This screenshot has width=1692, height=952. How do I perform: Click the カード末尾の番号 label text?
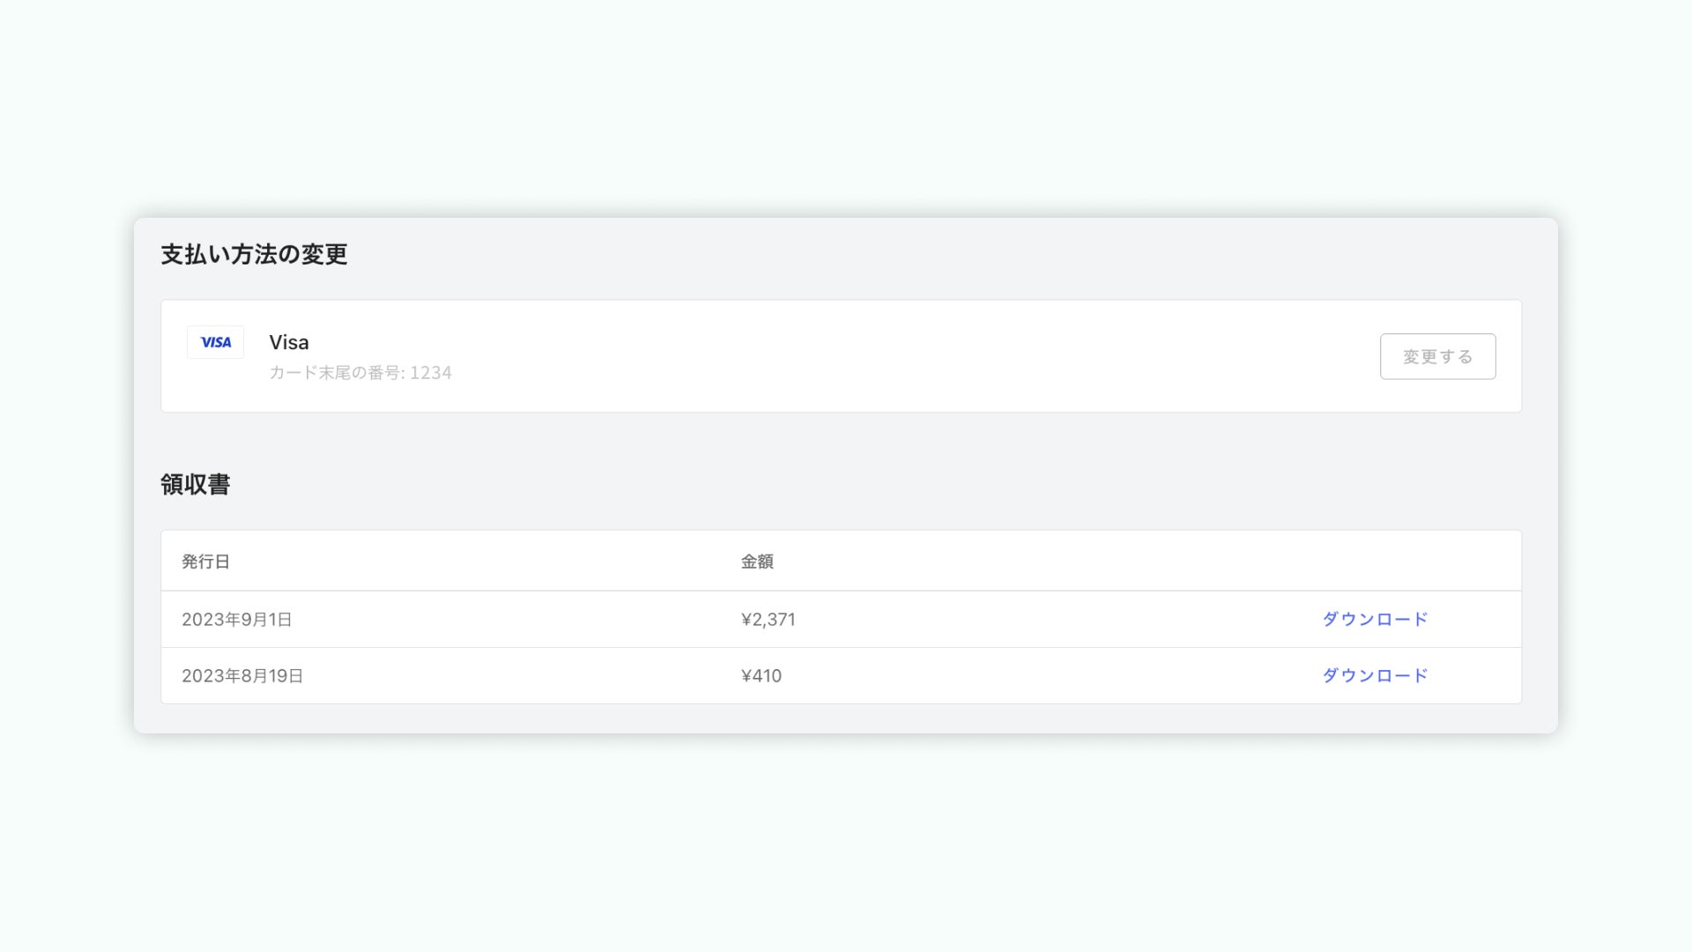(x=336, y=373)
